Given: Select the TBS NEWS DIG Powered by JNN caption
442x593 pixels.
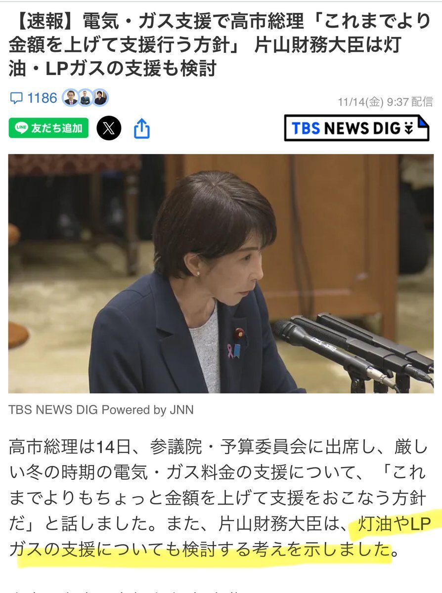Looking at the screenshot, I should coord(101,410).
